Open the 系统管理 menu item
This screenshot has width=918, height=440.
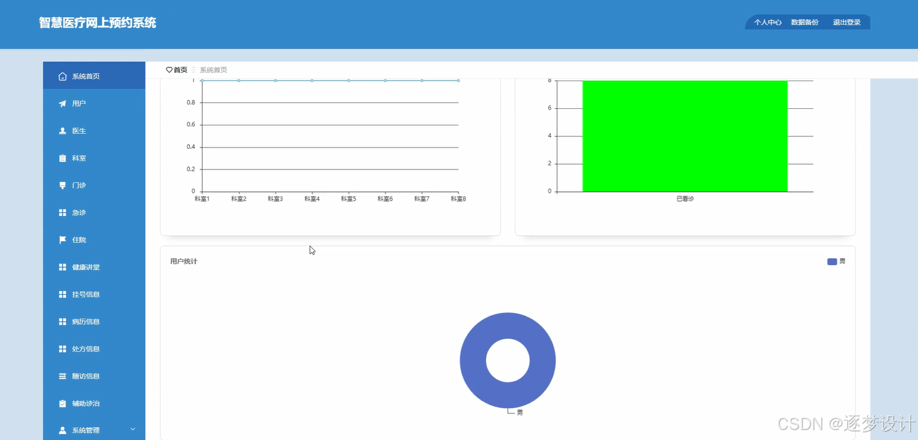click(x=94, y=430)
